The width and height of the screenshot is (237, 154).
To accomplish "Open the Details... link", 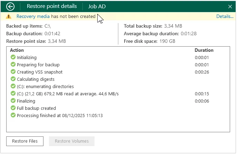I will point(225,17).
